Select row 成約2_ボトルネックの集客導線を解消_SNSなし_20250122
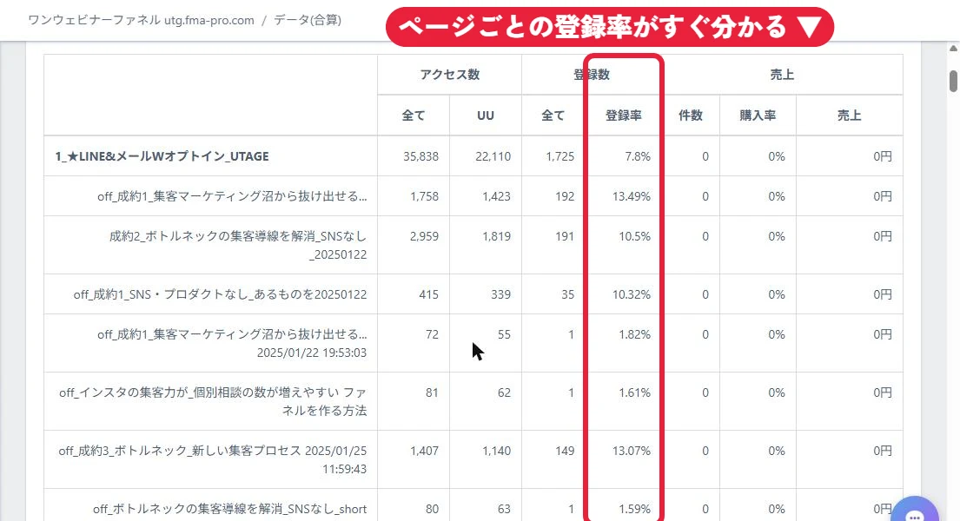The image size is (960, 521). (x=237, y=245)
